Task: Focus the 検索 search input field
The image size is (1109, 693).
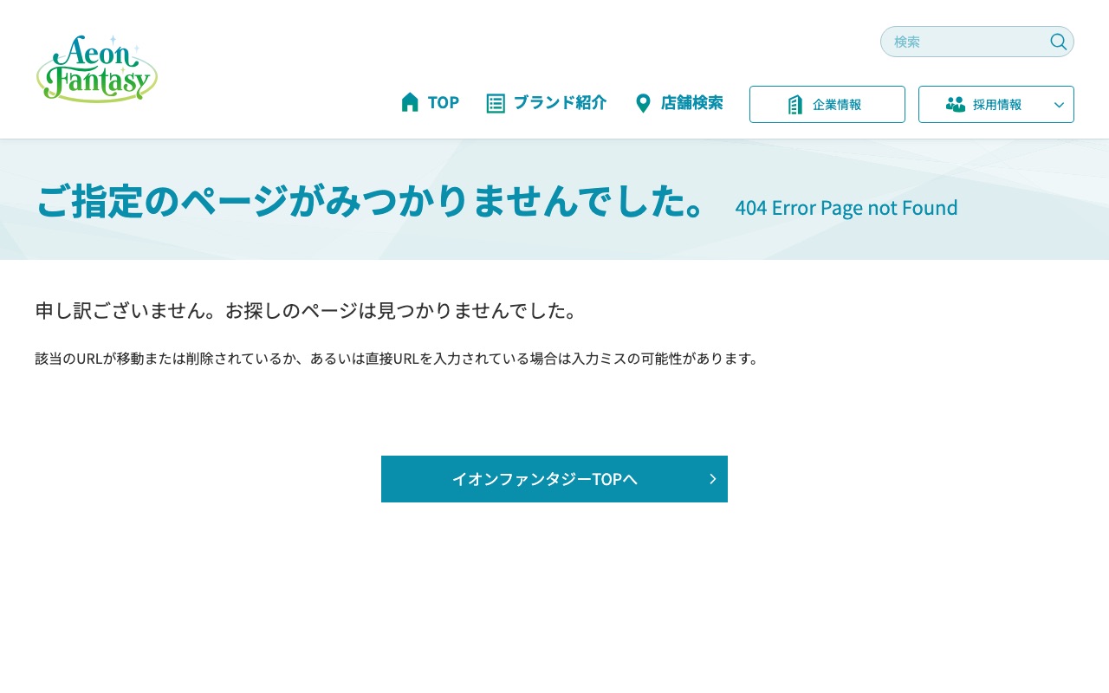Action: pyautogui.click(x=966, y=42)
